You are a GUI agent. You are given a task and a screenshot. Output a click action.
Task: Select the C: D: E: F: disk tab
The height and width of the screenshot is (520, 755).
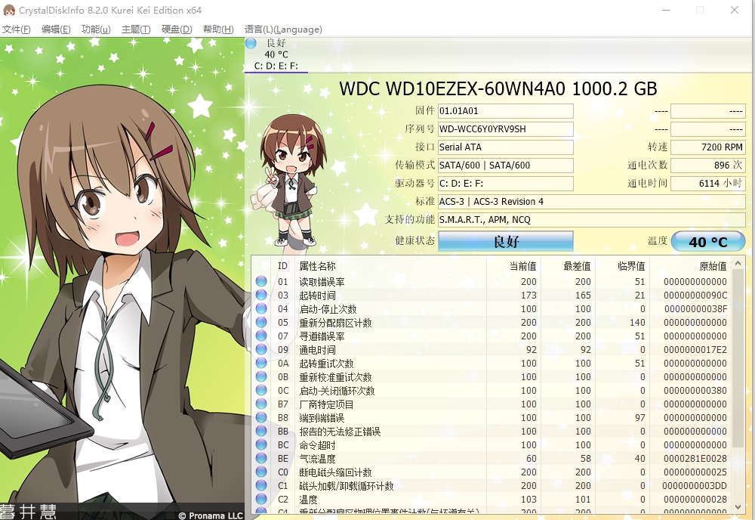[276, 54]
